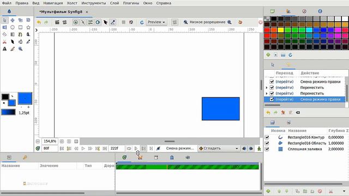Delete selected layer red icon
The width and height of the screenshot is (349, 196).
320,191
